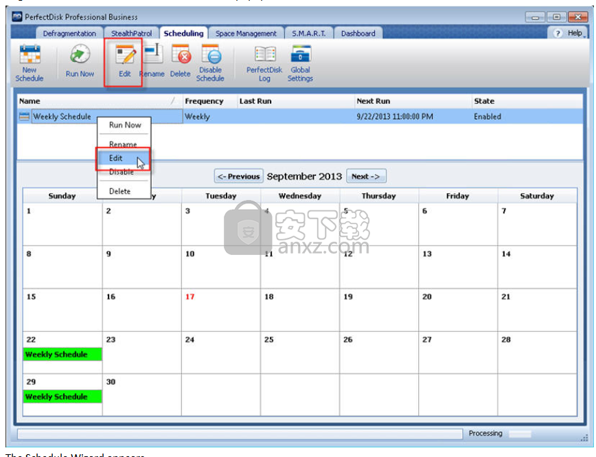Select calendar day 30

tap(141, 394)
